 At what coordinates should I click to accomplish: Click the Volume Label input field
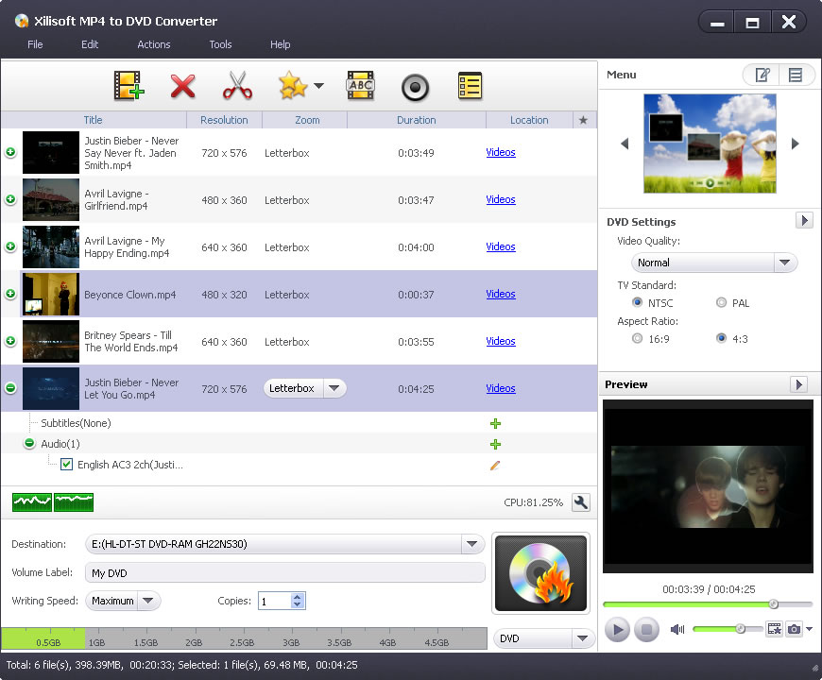(x=284, y=573)
